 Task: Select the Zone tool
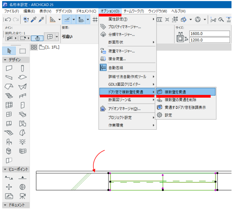click(22, 124)
